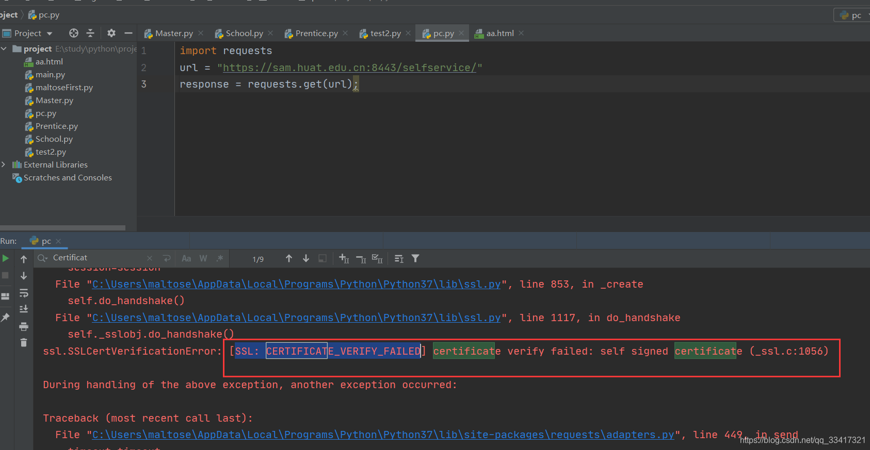This screenshot has height=450, width=870.
Task: Toggle Match Case (Aa) search option
Action: point(186,258)
